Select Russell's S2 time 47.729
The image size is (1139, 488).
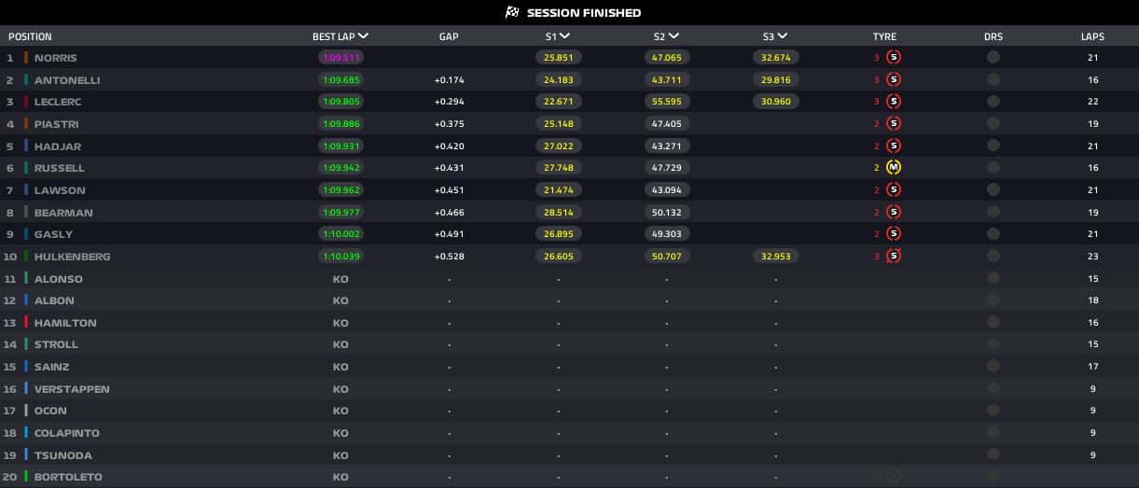pos(666,168)
